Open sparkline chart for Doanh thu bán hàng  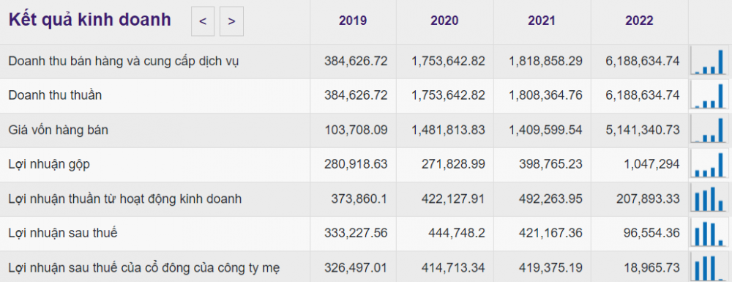709,62
